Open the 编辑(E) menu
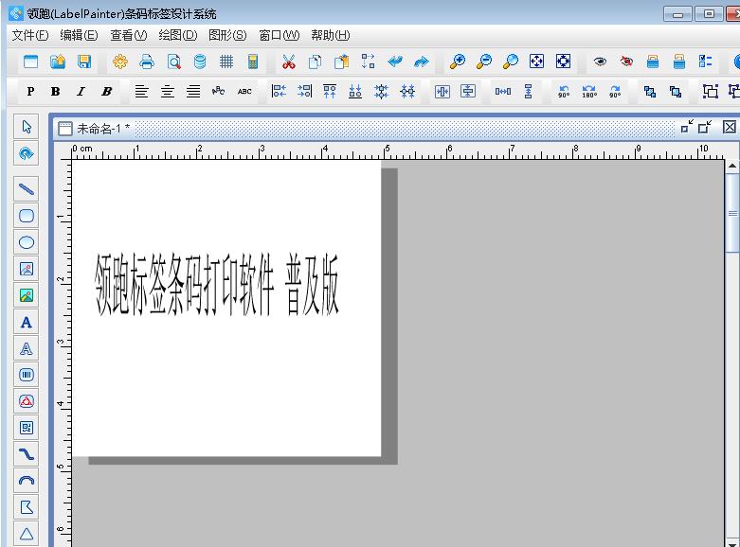Screen dimensions: 740x547 (79, 35)
